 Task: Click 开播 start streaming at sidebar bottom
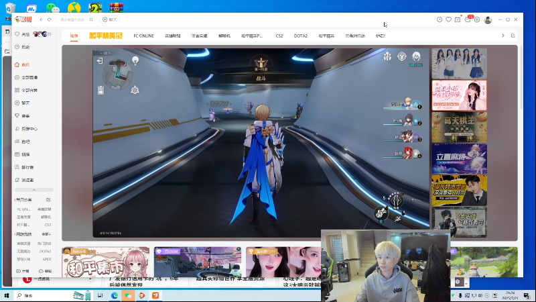(23, 271)
